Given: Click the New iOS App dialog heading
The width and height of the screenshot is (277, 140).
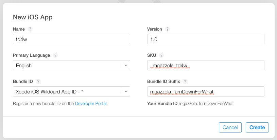Looking at the screenshot, I should point(33,17).
